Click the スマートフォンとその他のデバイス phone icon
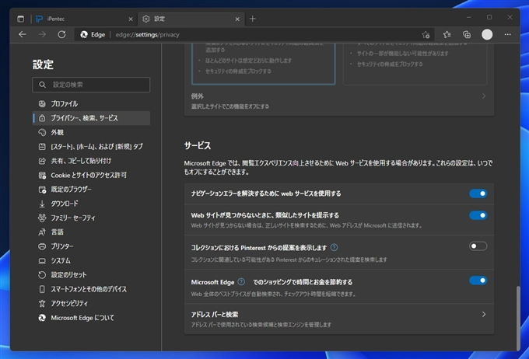The height and width of the screenshot is (359, 529). click(42, 289)
